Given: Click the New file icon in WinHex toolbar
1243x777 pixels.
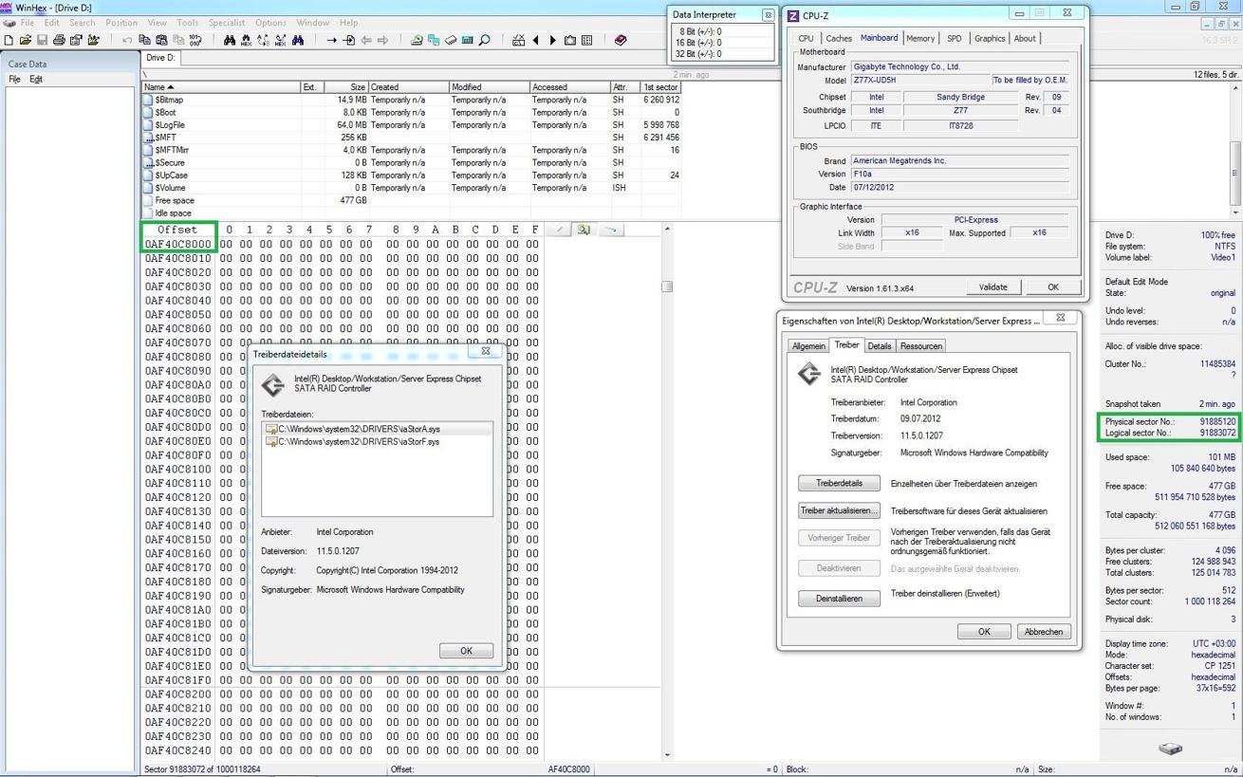Looking at the screenshot, I should (9, 40).
